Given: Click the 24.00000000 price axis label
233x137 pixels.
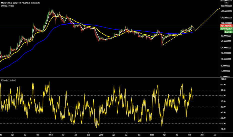Looking at the screenshot, I should click(x=226, y=48).
